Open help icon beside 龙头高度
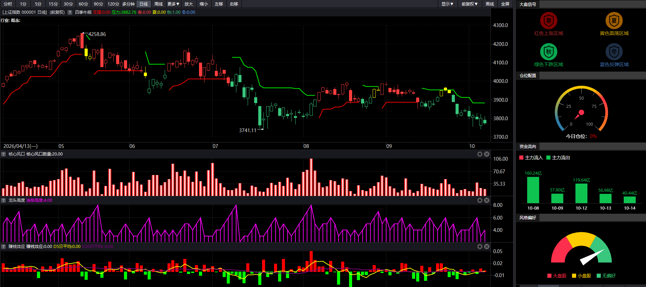 click(4, 200)
